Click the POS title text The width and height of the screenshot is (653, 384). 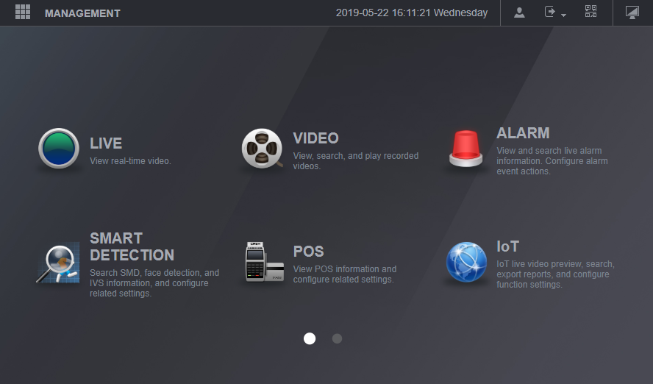point(308,252)
